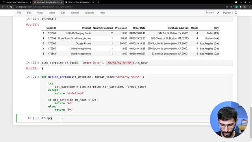Click the Dallas (TX) city cell

coord(213,33)
